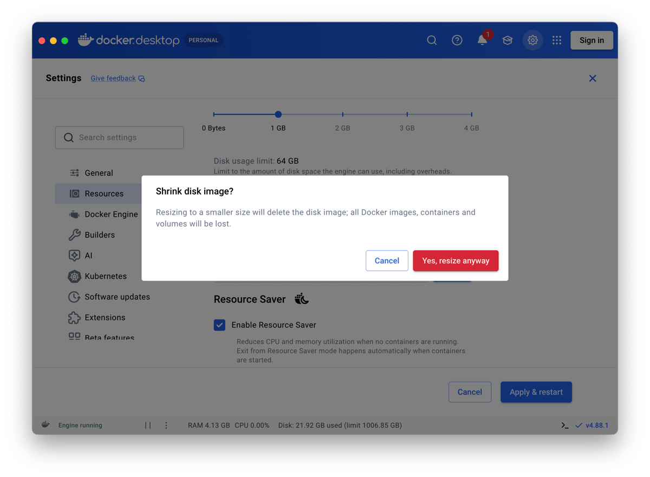
Task: Click the Search settings input field
Action: coord(119,138)
